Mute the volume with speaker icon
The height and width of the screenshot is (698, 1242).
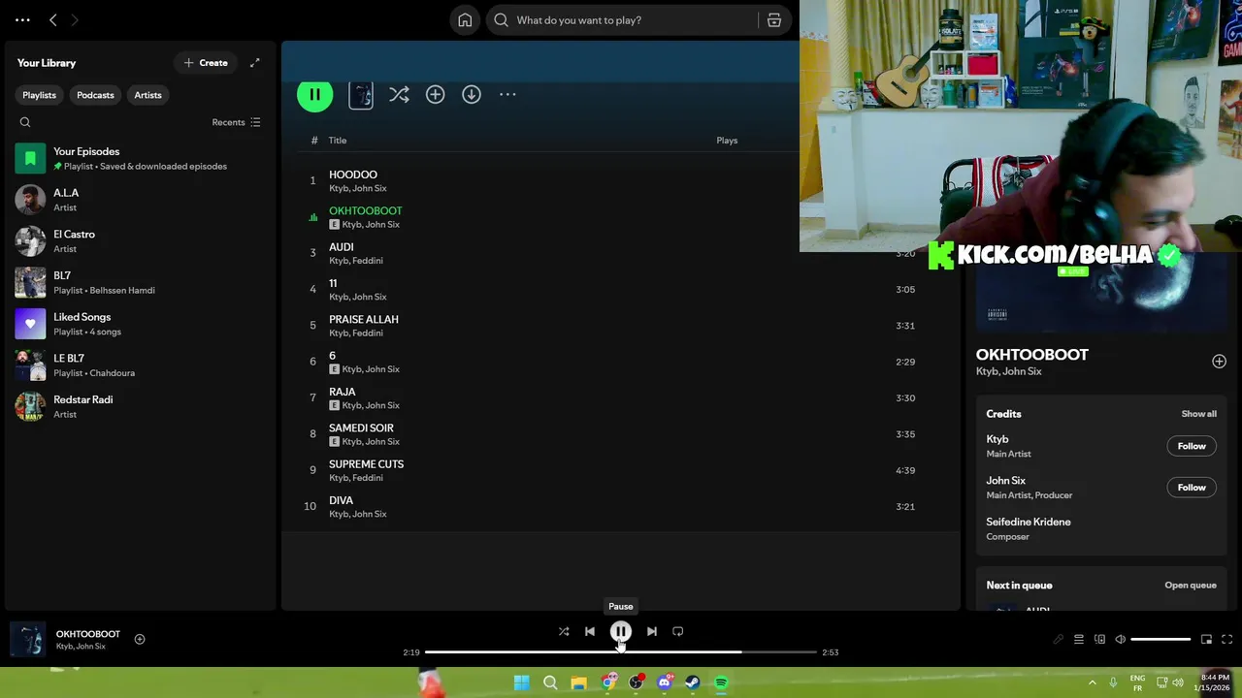click(x=1120, y=639)
